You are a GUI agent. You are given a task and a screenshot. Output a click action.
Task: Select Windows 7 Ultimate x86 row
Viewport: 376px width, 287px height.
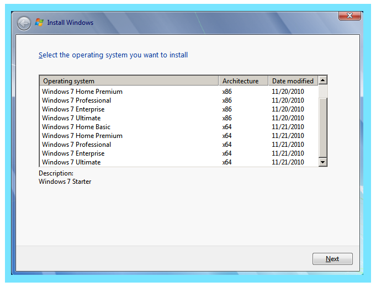[x=179, y=118]
